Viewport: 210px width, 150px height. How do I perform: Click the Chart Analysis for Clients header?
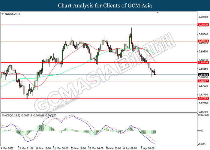click(x=105, y=5)
